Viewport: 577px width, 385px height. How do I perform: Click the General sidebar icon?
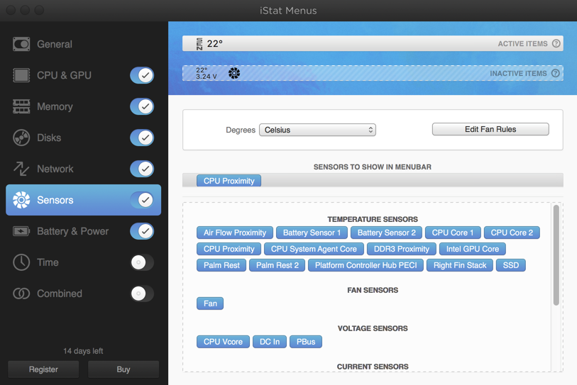point(21,44)
